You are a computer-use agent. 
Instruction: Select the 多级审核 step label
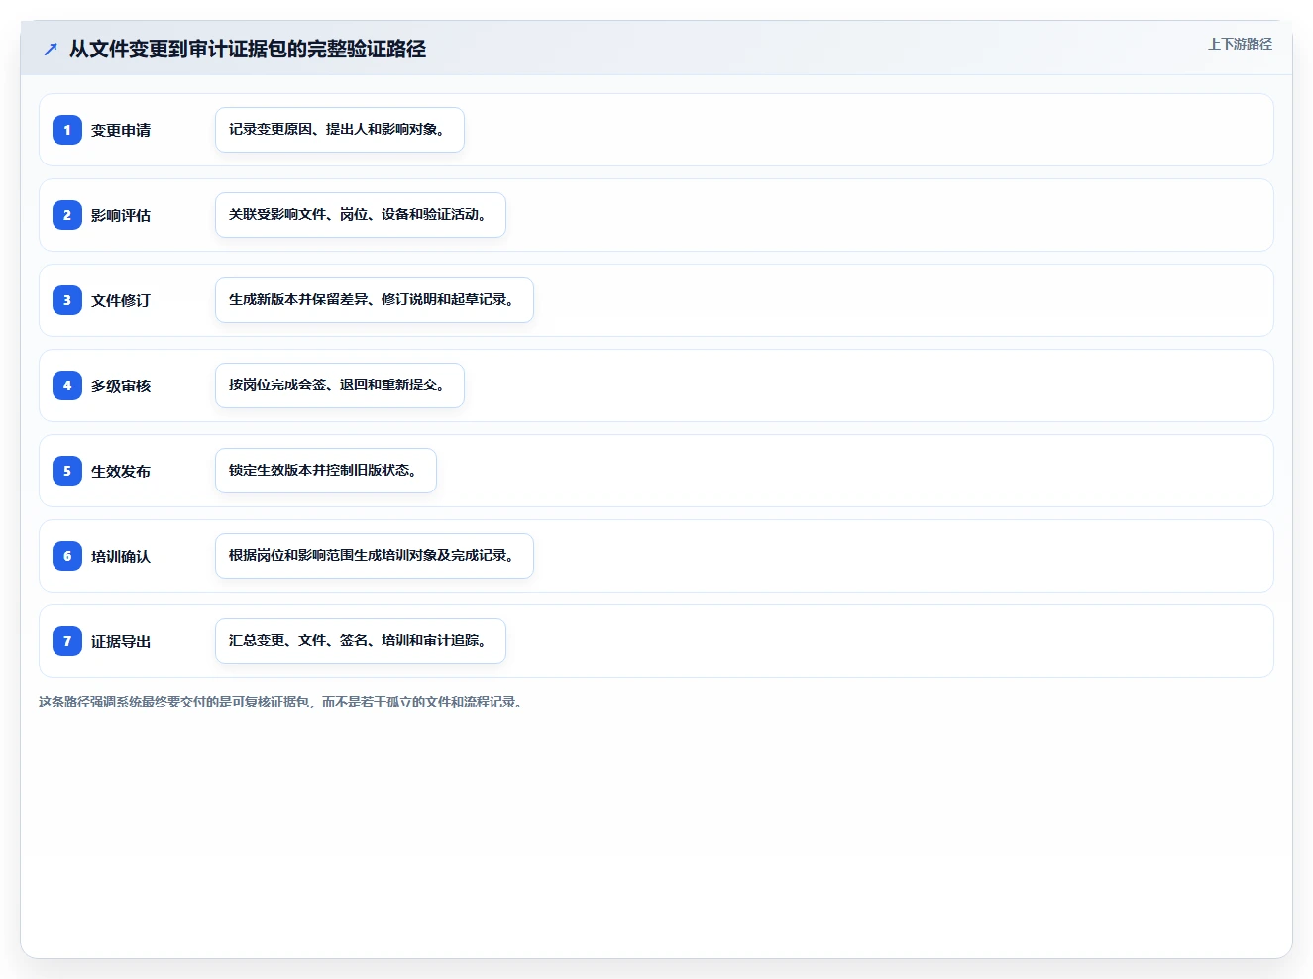pos(121,385)
